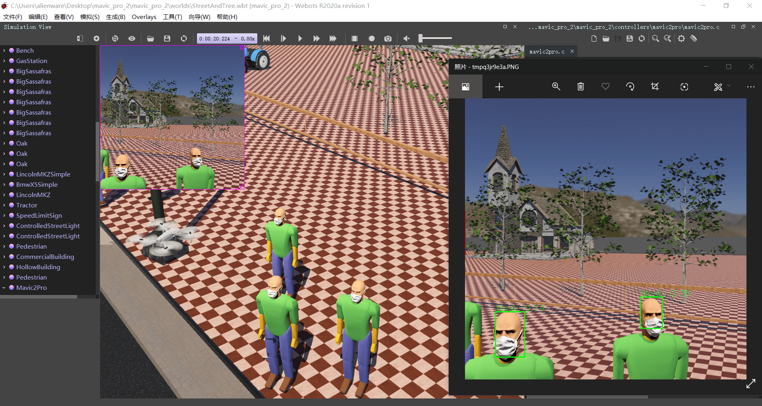Open the 查看(V) menu
Viewport: 762px width, 406px height.
[x=64, y=17]
